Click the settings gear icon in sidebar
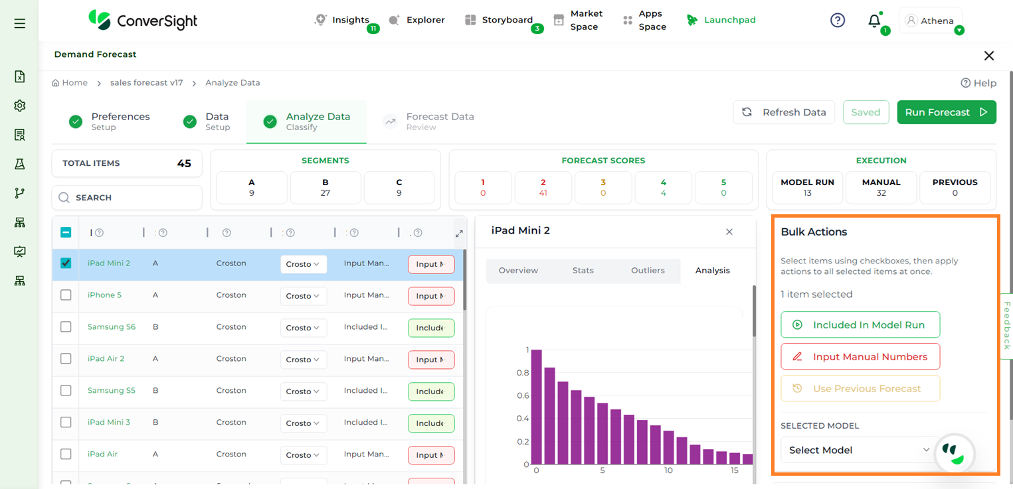1013x489 pixels. pos(20,105)
